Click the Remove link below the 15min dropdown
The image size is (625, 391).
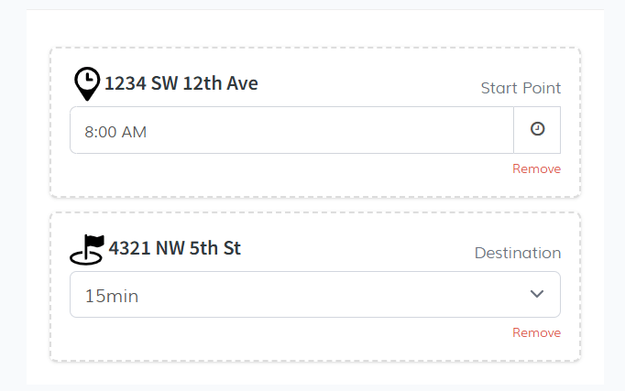[x=536, y=332]
